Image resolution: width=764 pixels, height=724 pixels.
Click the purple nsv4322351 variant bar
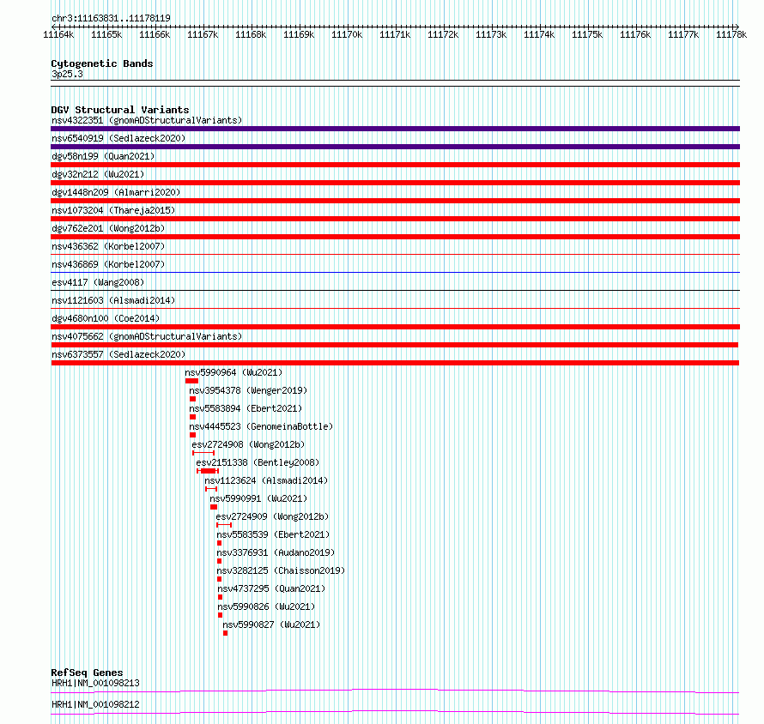click(395, 129)
